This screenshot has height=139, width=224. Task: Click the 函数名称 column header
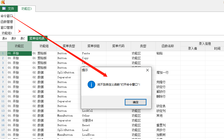tap(168, 46)
